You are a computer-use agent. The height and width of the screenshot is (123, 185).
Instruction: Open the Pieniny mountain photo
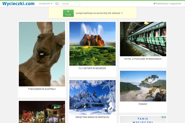pos(143,86)
